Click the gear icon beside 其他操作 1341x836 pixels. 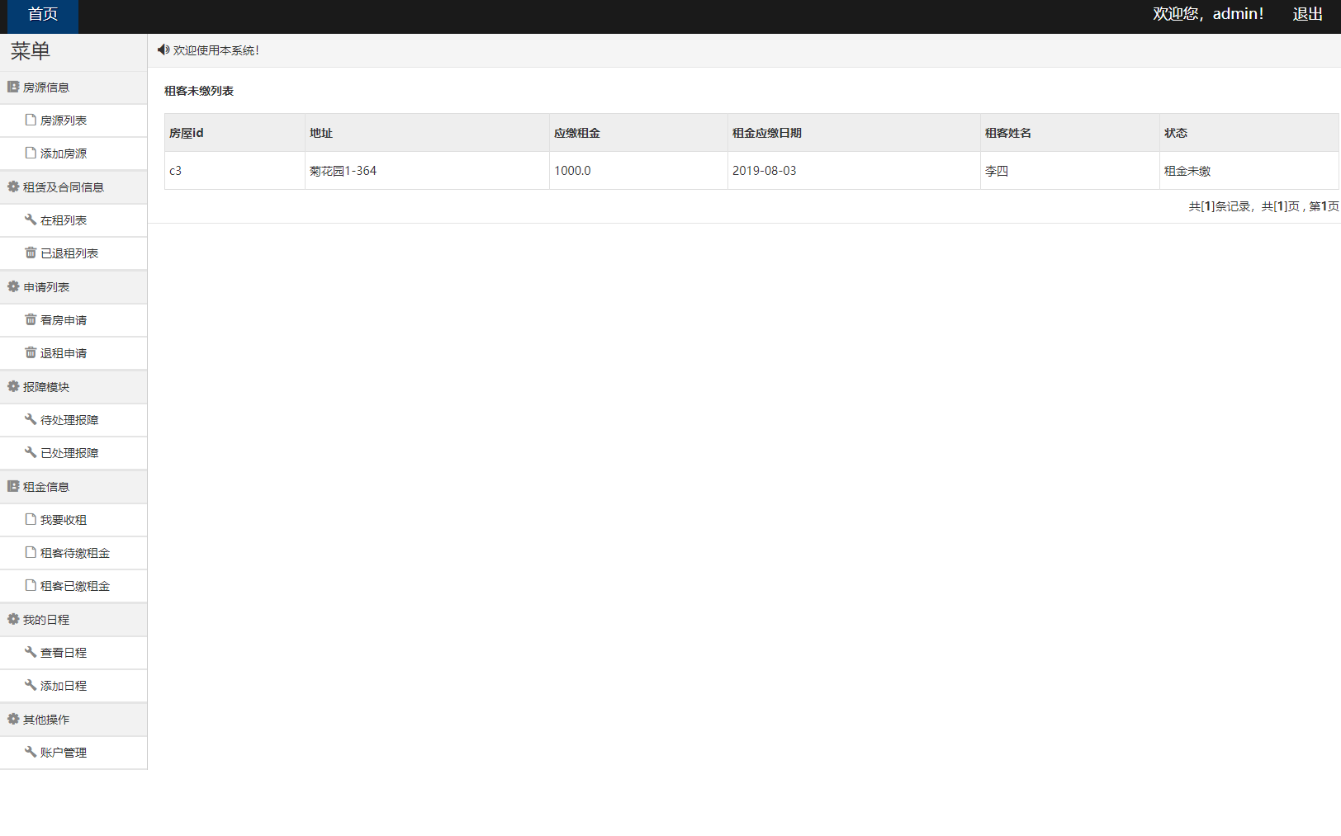13,719
